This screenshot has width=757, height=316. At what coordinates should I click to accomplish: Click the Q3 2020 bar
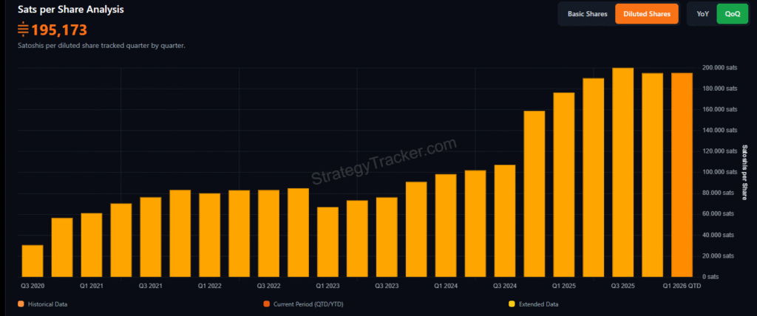coord(33,260)
